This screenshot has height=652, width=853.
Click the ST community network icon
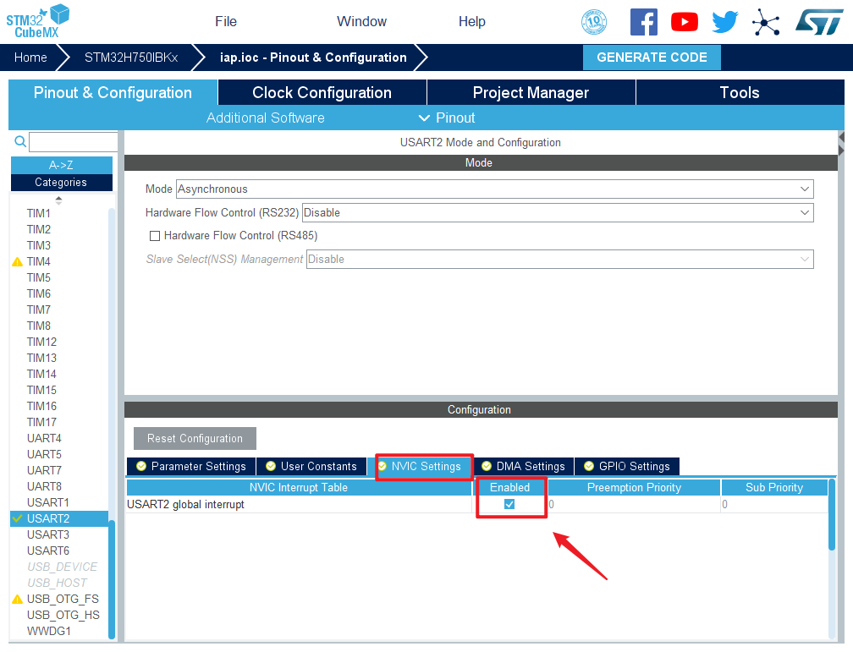coord(766,22)
